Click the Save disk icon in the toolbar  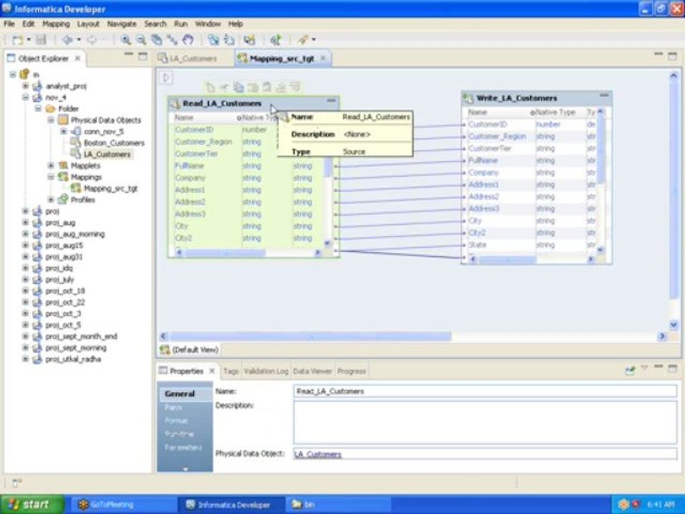(41, 40)
